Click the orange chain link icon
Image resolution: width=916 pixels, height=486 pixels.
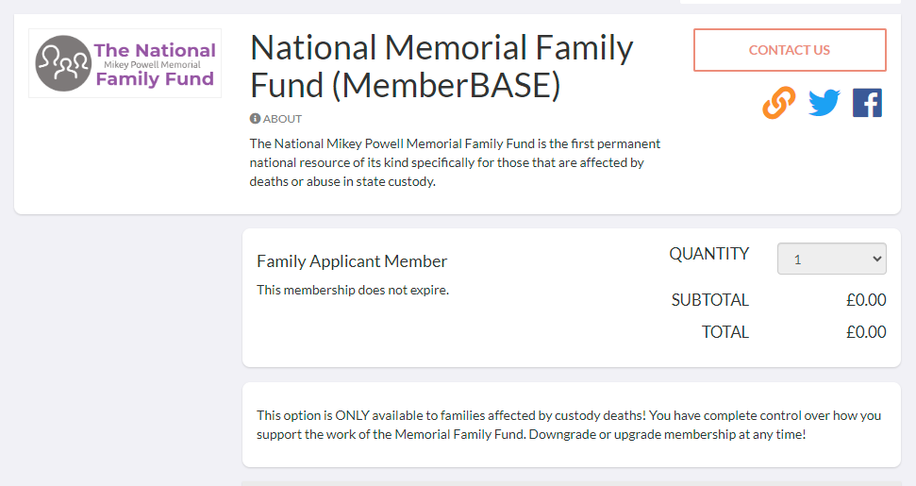click(x=778, y=103)
